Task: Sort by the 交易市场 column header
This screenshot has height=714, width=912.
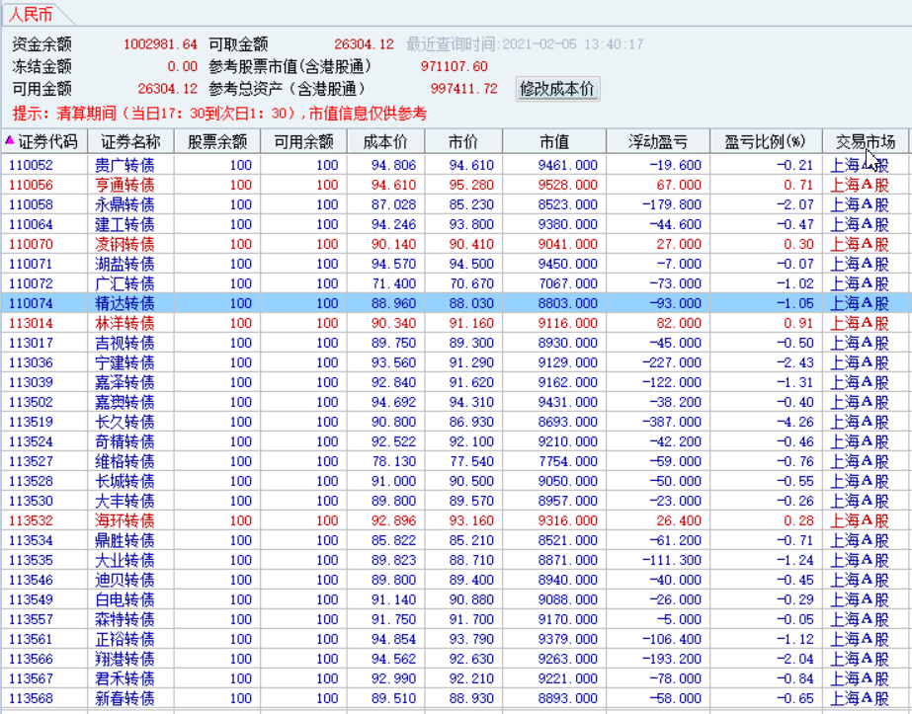Action: click(x=865, y=141)
